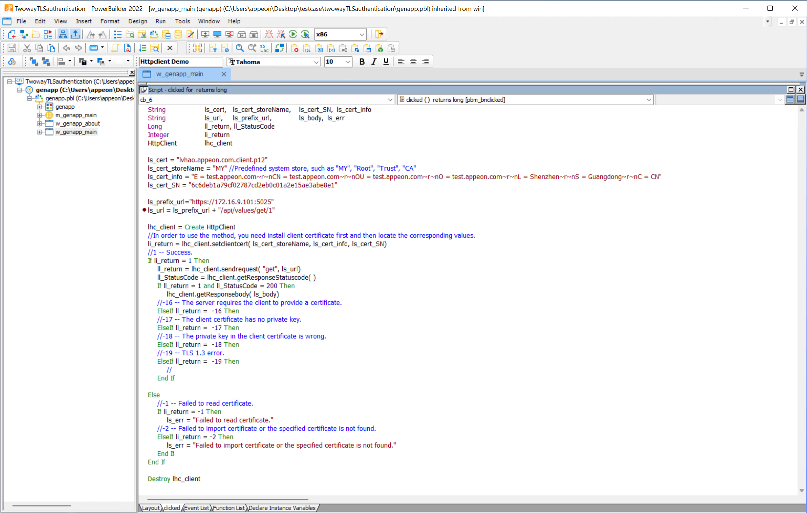Toggle Italic text formatting
Viewport: 807px width, 513px height.
pyautogui.click(x=374, y=62)
